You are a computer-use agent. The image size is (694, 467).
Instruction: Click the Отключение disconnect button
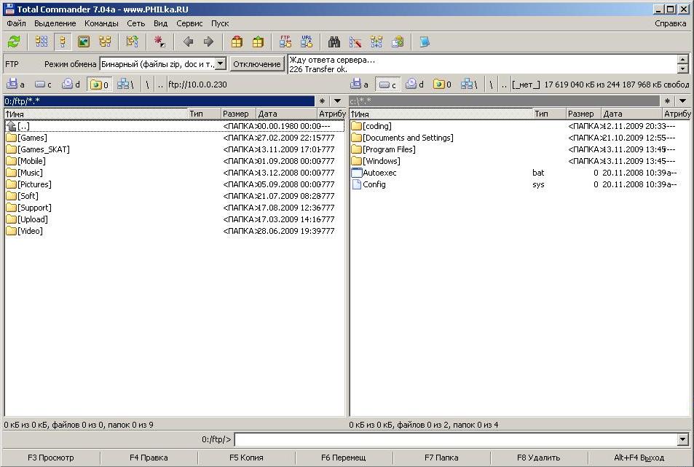(x=256, y=64)
